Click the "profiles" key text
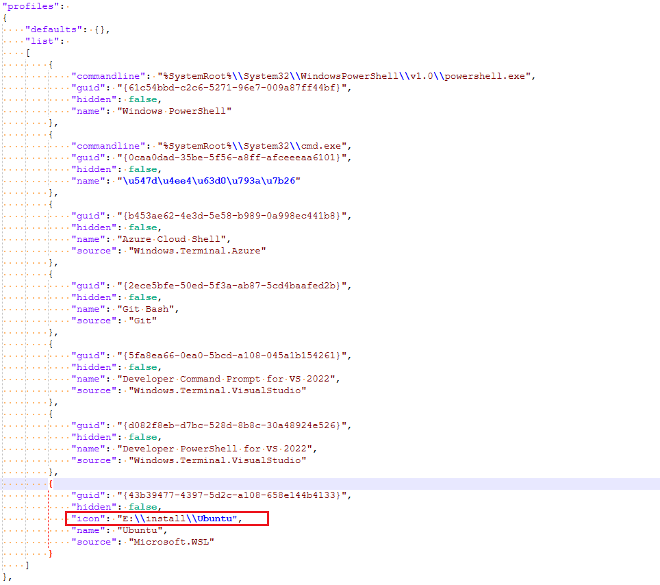This screenshot has height=585, width=660. pos(31,6)
